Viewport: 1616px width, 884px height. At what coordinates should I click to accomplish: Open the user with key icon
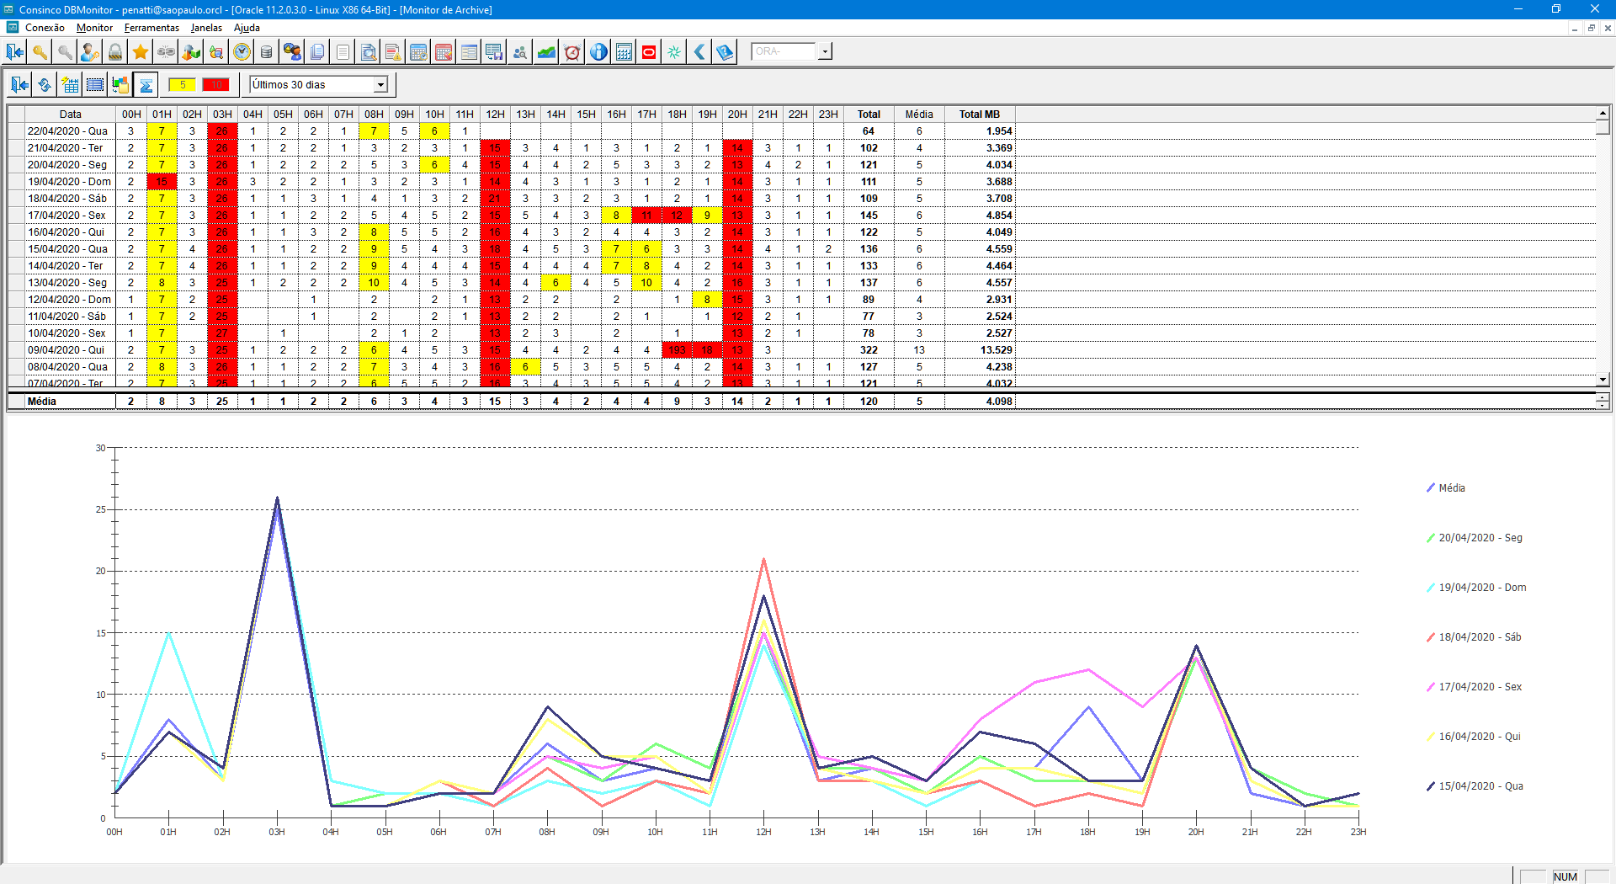[x=90, y=52]
